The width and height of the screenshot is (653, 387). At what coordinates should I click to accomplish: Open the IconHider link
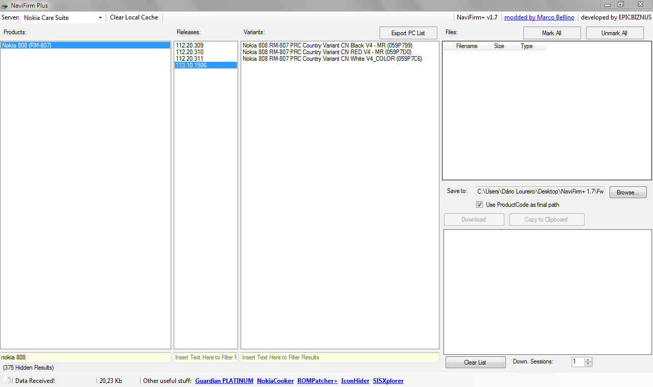click(x=355, y=381)
